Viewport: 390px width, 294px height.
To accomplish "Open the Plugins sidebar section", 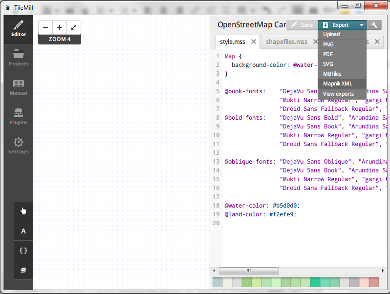I will tap(19, 117).
